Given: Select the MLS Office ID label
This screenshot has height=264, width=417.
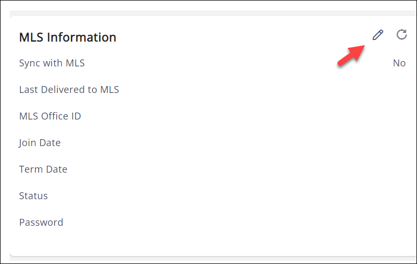Looking at the screenshot, I should (50, 116).
